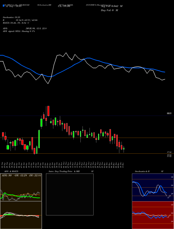Click the 'Intra Day Trading Price & MR' title
Viewport: 174px width, 229px height.
coord(64,171)
